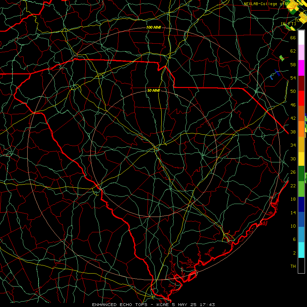Viewport: 307px width, 307px height.
Task: Click the black TH swatch at the legend bottom
Action: (x=301, y=265)
